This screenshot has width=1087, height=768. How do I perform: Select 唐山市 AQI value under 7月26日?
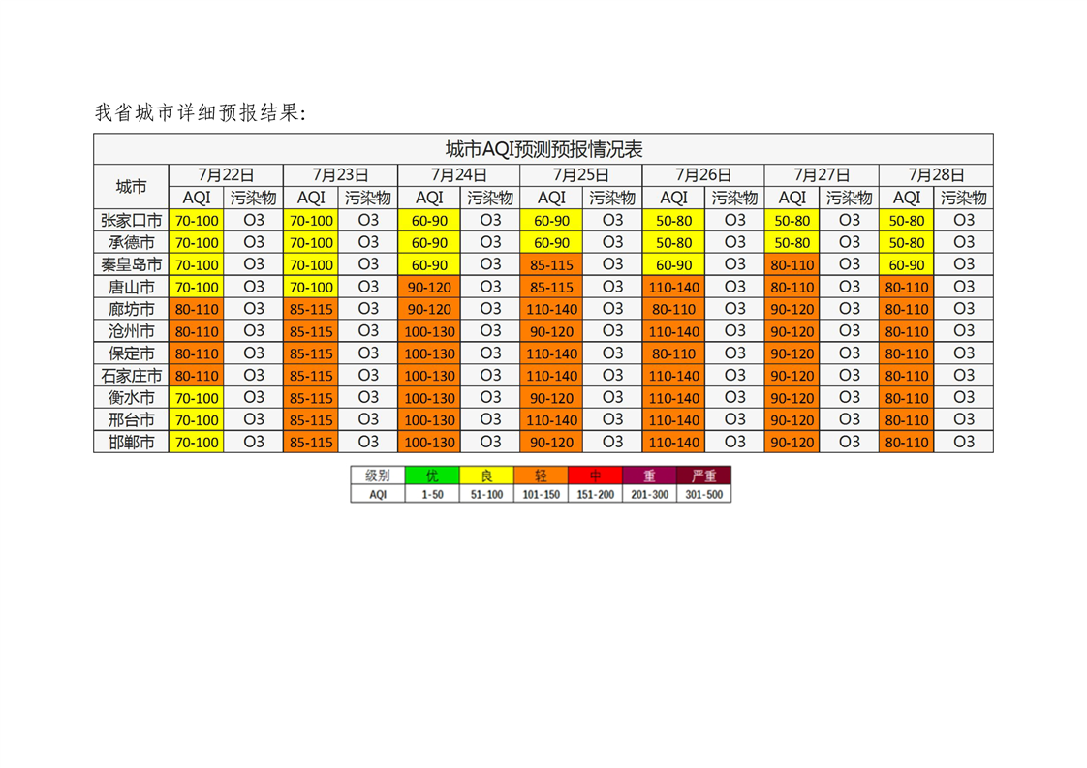pyautogui.click(x=673, y=287)
